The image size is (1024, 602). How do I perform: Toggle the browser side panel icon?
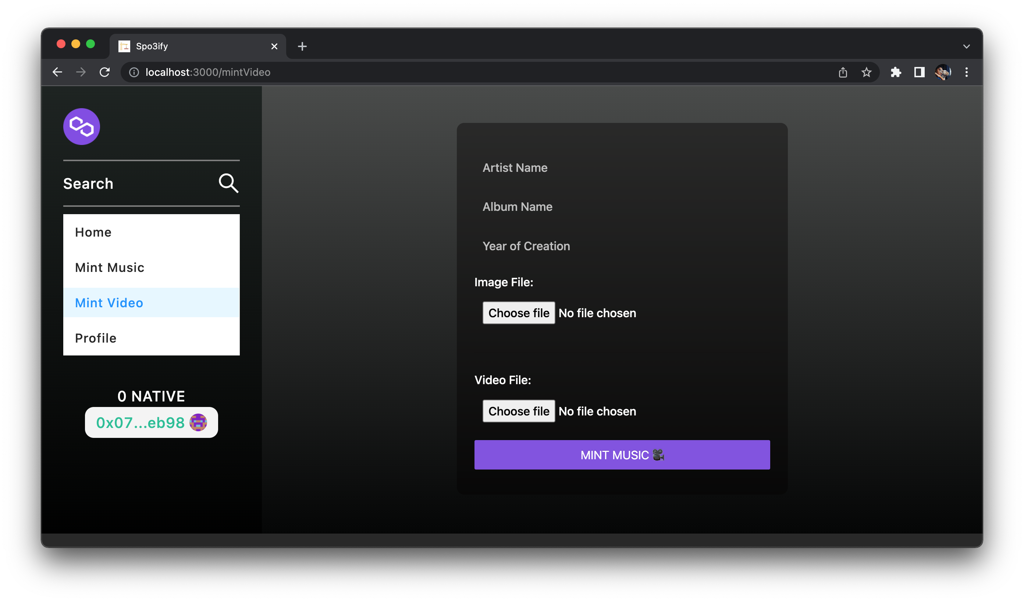click(919, 72)
